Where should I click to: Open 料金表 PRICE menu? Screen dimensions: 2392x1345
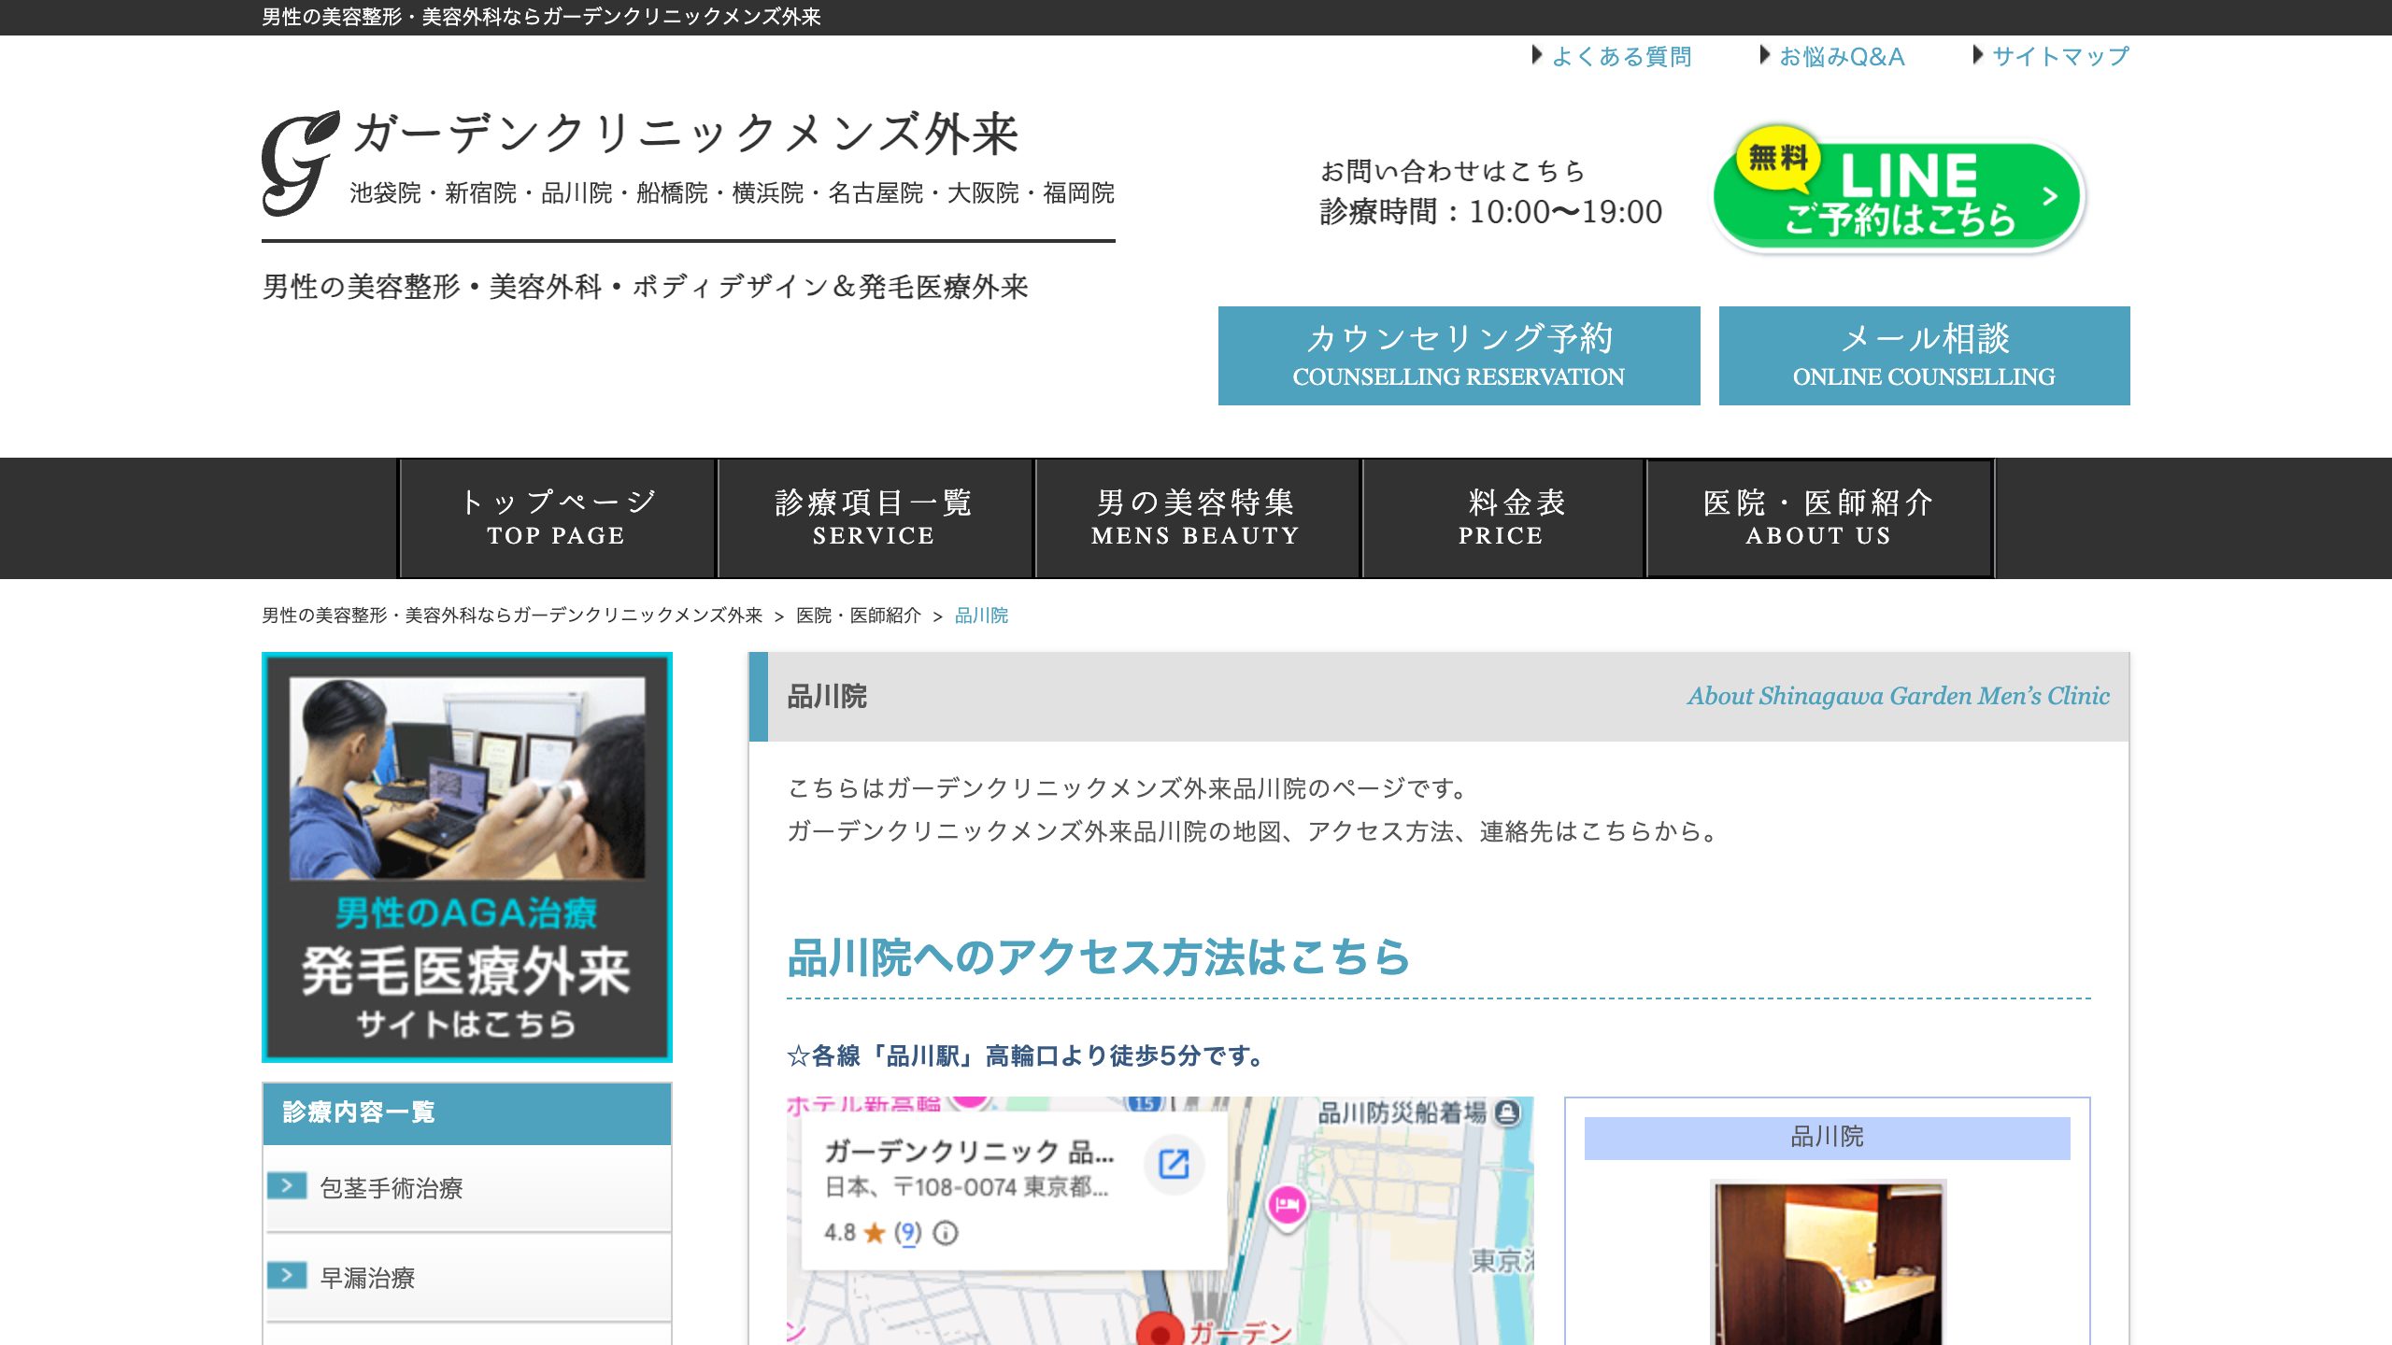(1502, 518)
